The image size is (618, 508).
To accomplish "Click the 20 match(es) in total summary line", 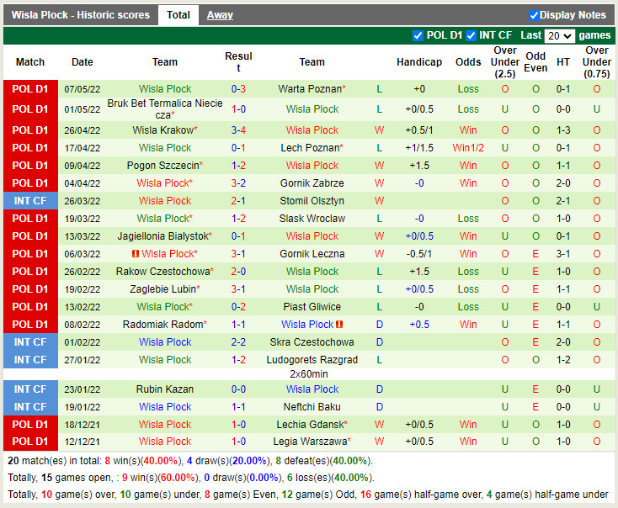I will coord(190,461).
